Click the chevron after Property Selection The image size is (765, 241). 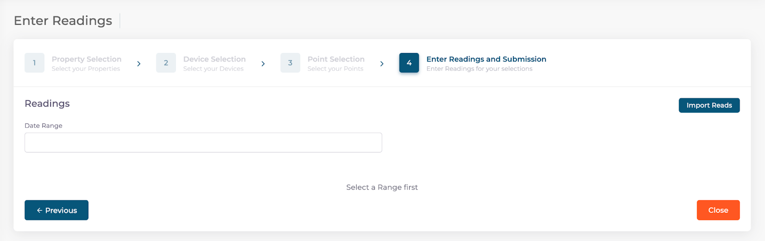pyautogui.click(x=139, y=64)
